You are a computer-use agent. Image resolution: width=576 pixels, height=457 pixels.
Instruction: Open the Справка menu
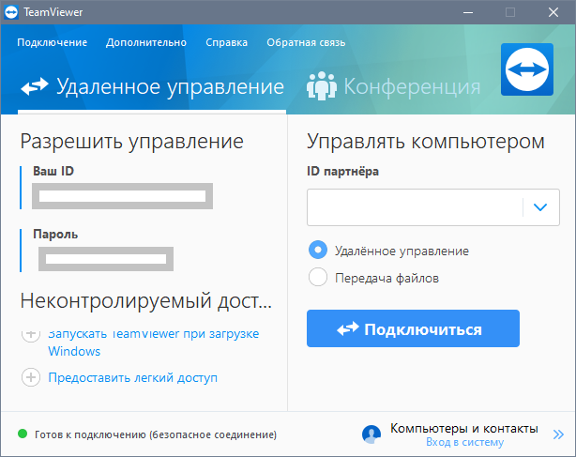(227, 42)
